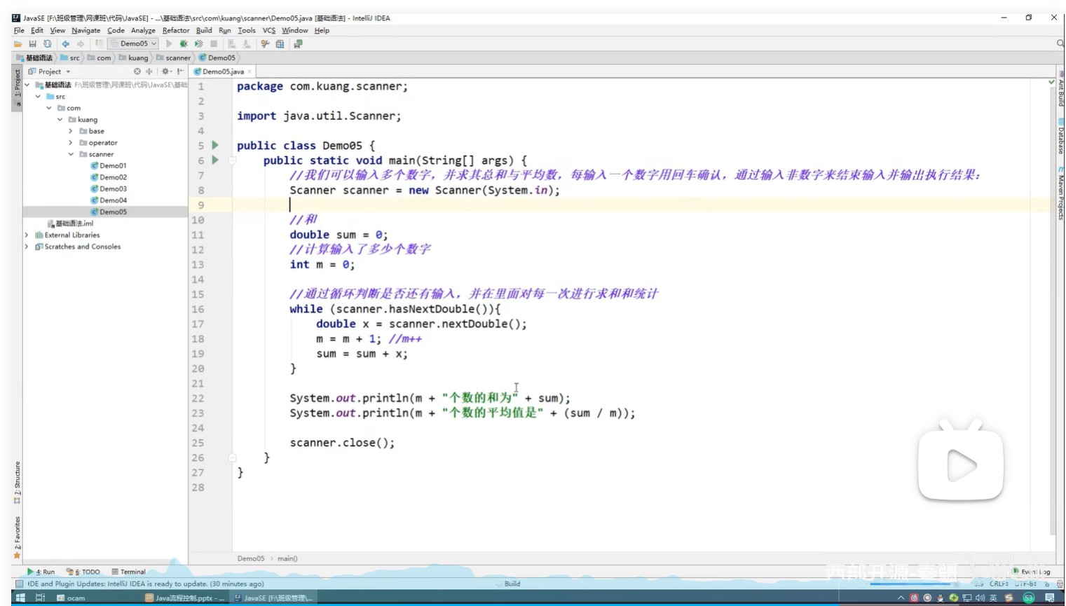The image size is (1066, 606).
Task: Expand the base package tree arrow
Action: click(x=71, y=131)
